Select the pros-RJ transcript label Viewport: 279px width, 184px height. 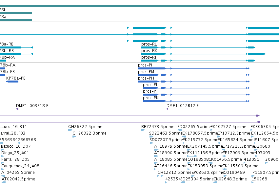click(x=149, y=57)
